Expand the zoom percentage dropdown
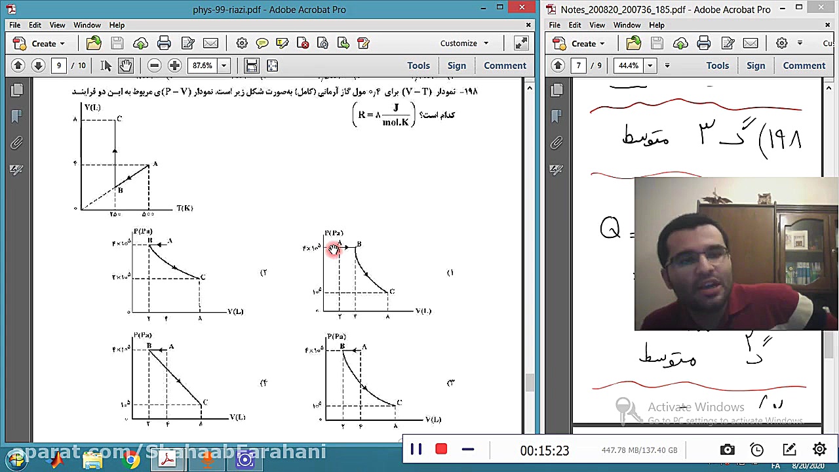The height and width of the screenshot is (472, 839). pos(224,66)
